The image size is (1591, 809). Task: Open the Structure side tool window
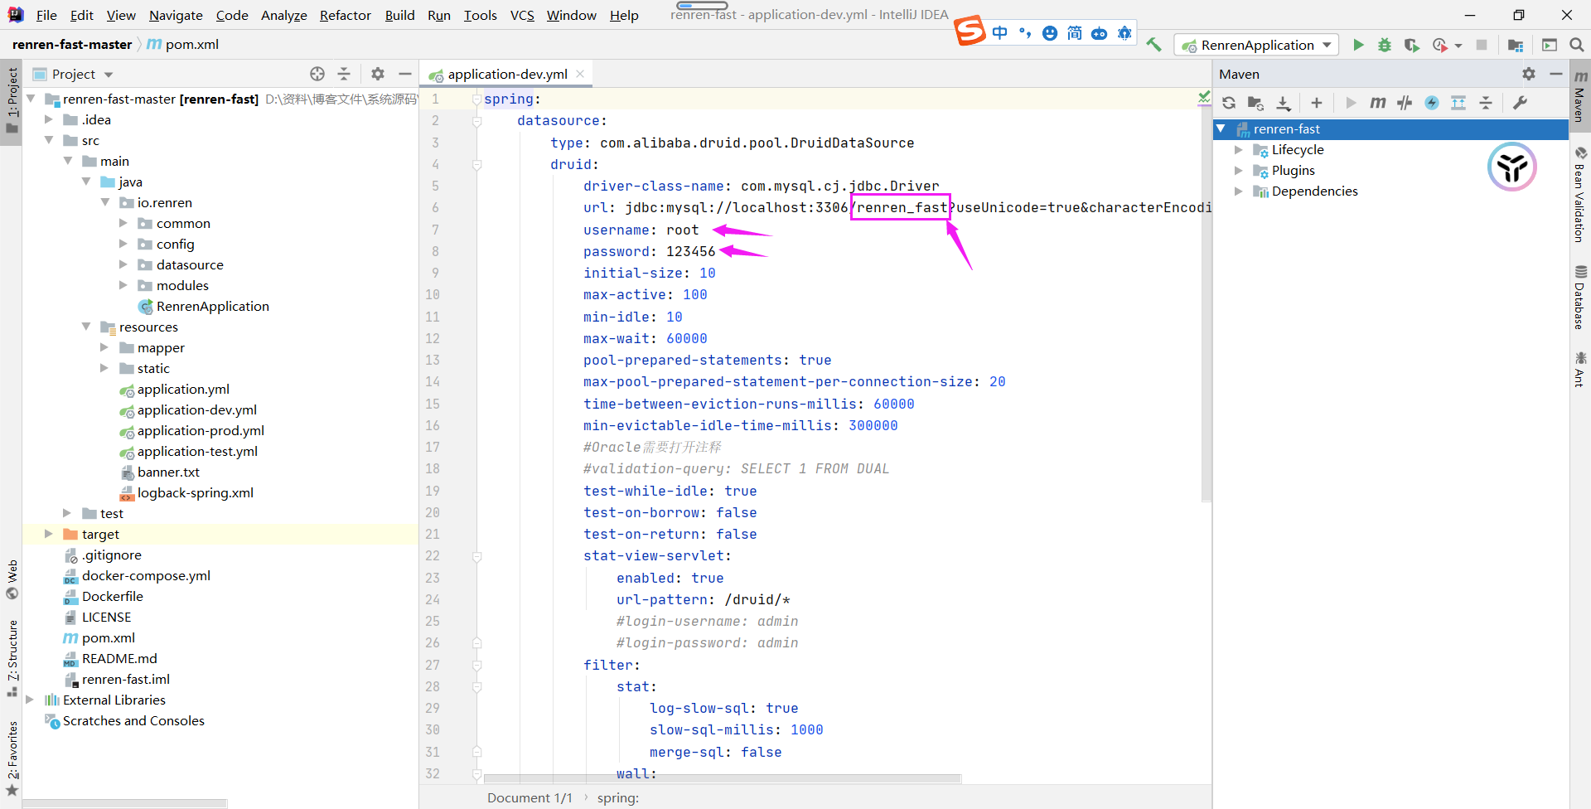(x=12, y=658)
